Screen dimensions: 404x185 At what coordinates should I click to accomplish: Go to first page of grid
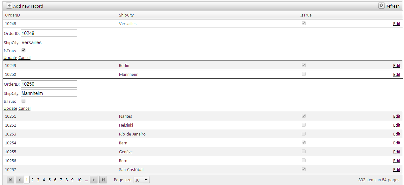[x=10, y=180]
